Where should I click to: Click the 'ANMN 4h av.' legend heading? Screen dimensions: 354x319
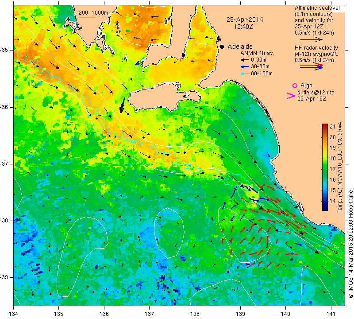[257, 53]
